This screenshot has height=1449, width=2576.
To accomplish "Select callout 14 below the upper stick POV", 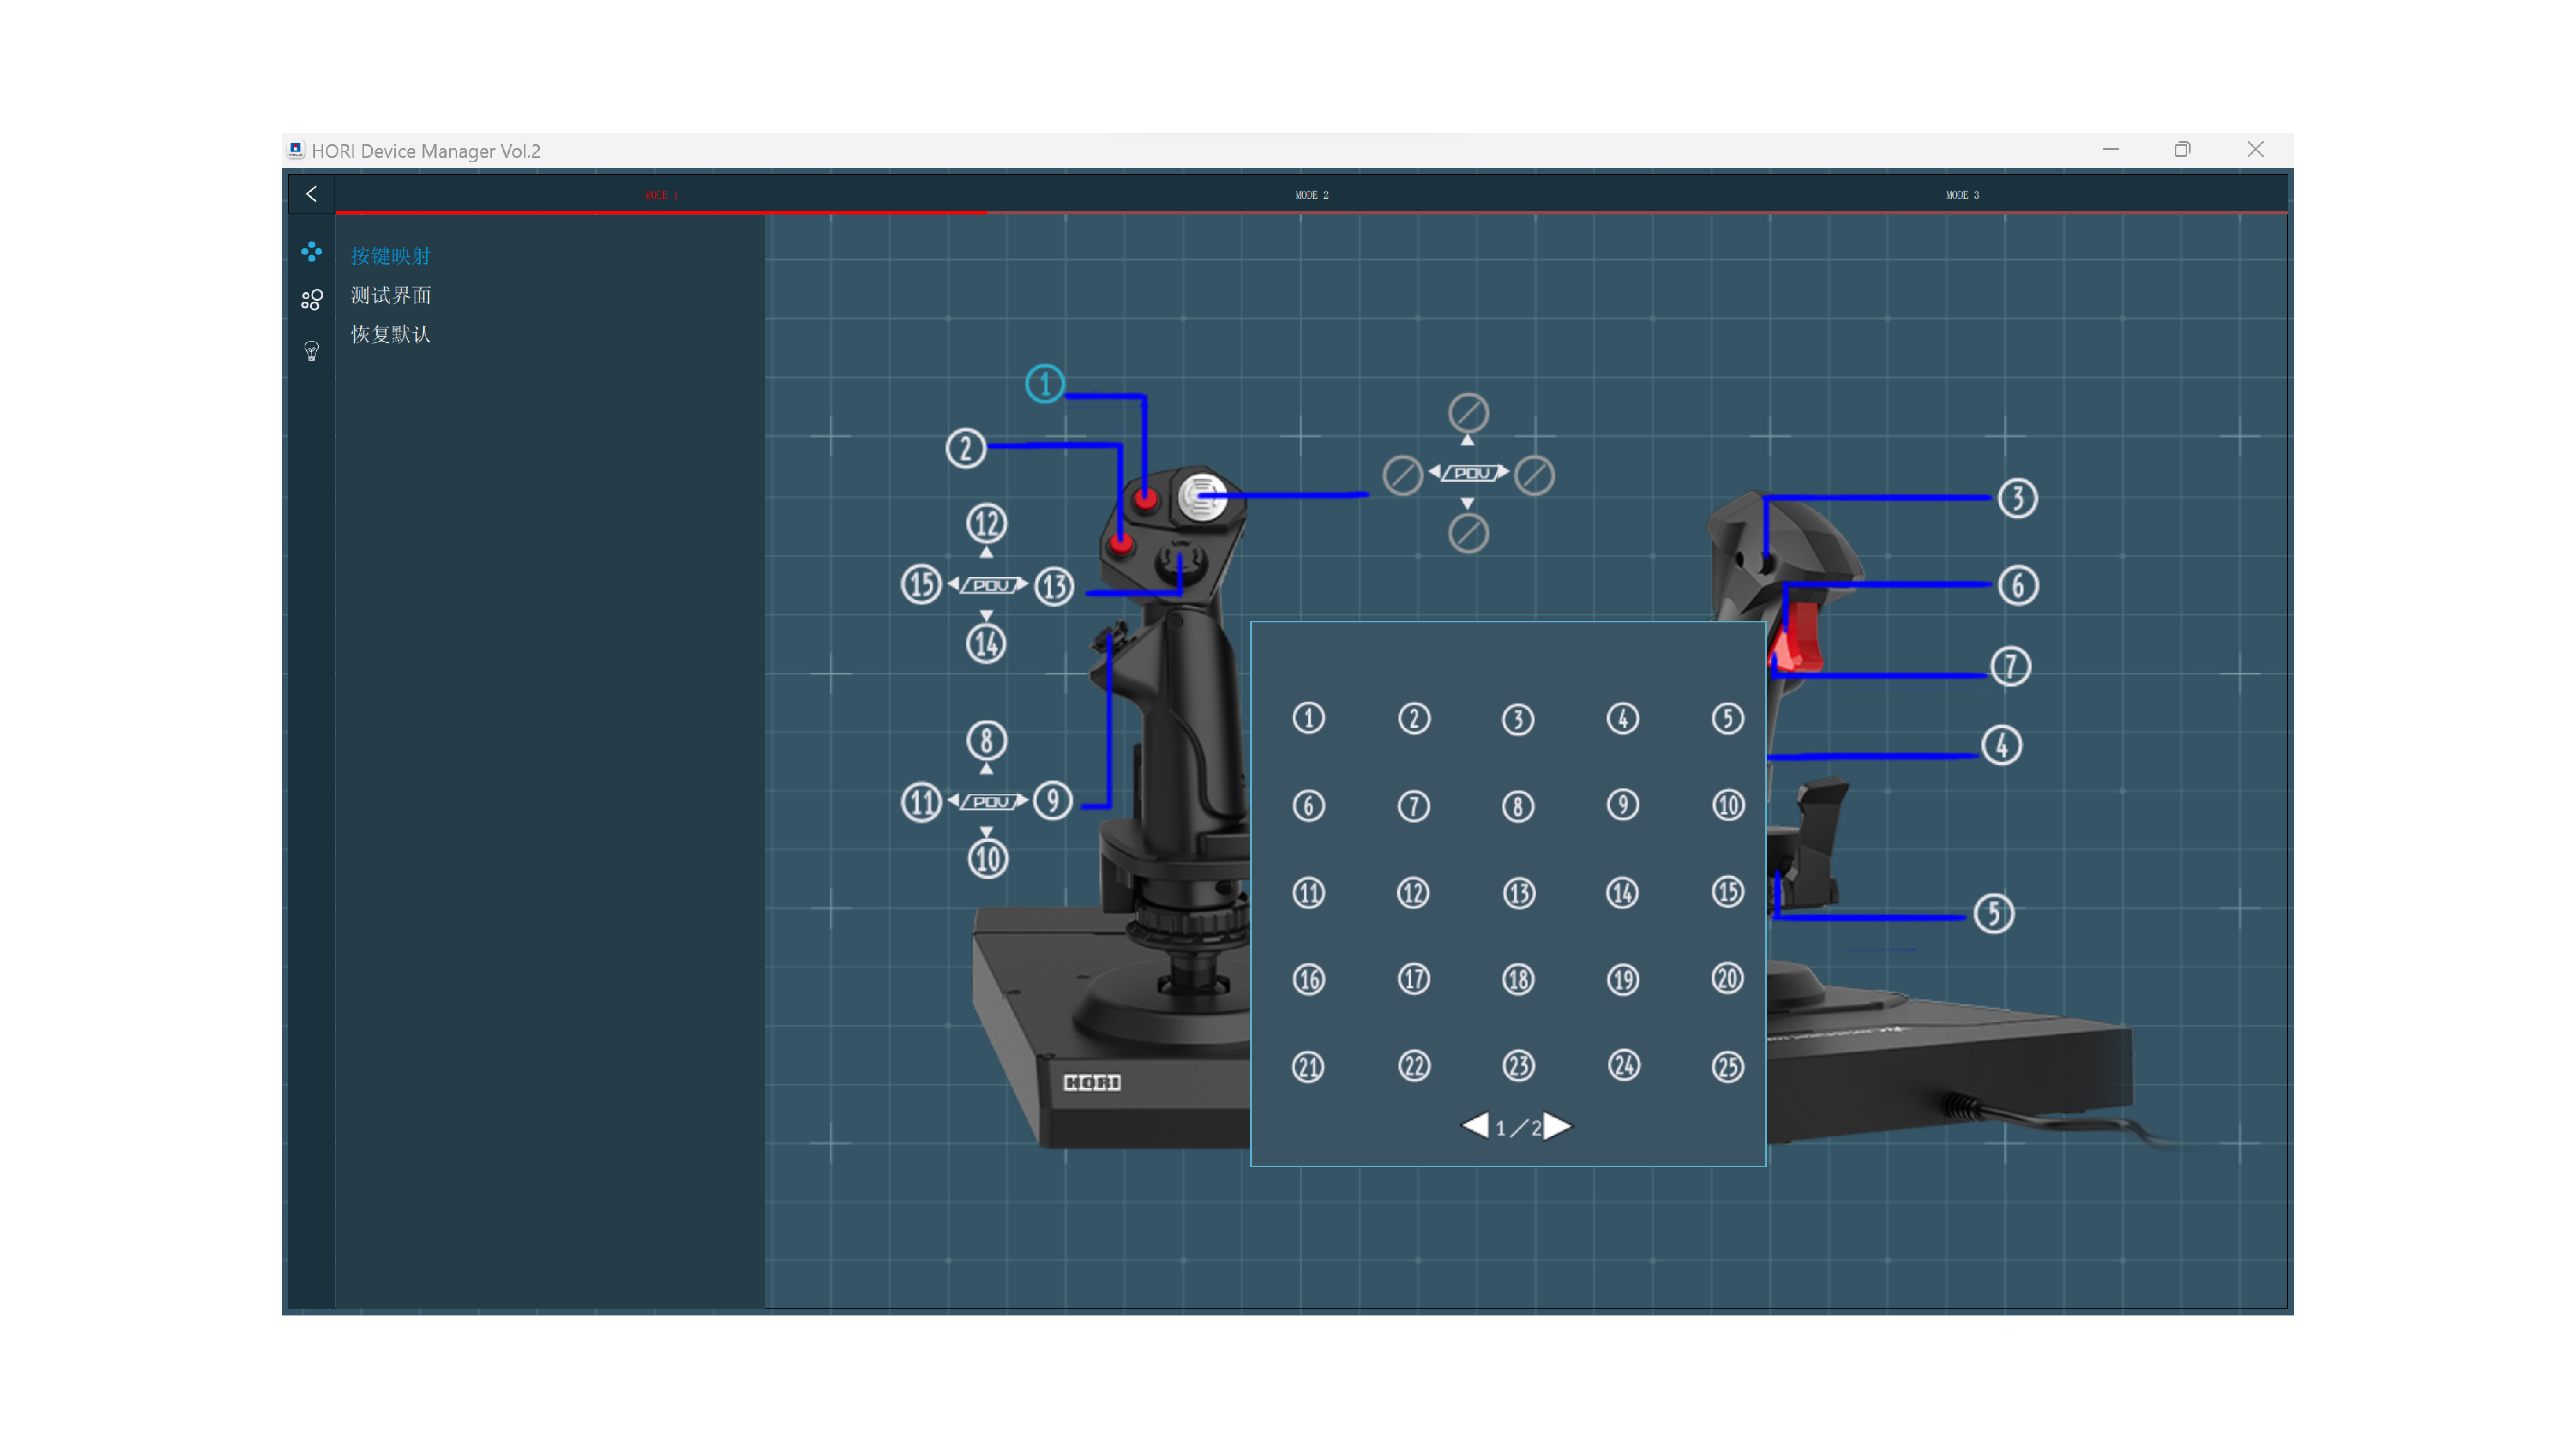I will 986,643.
